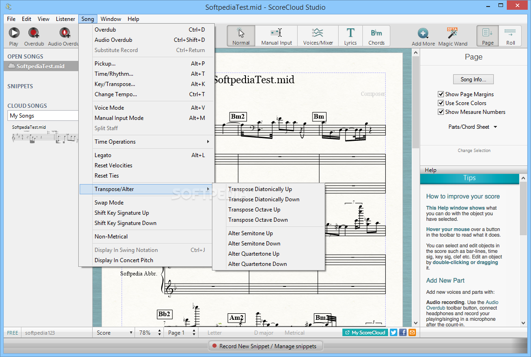Switch to Manual Input mode

point(276,36)
